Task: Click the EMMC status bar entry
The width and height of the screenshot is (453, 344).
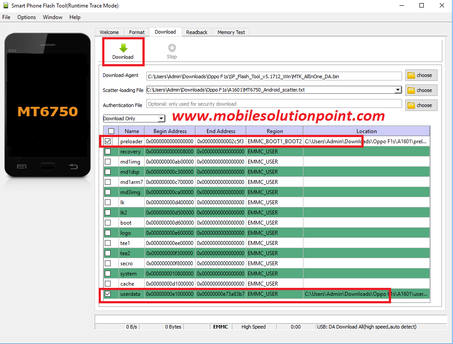Action: point(220,327)
